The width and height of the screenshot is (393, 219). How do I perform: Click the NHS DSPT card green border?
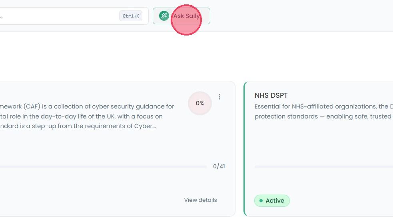tap(244, 149)
